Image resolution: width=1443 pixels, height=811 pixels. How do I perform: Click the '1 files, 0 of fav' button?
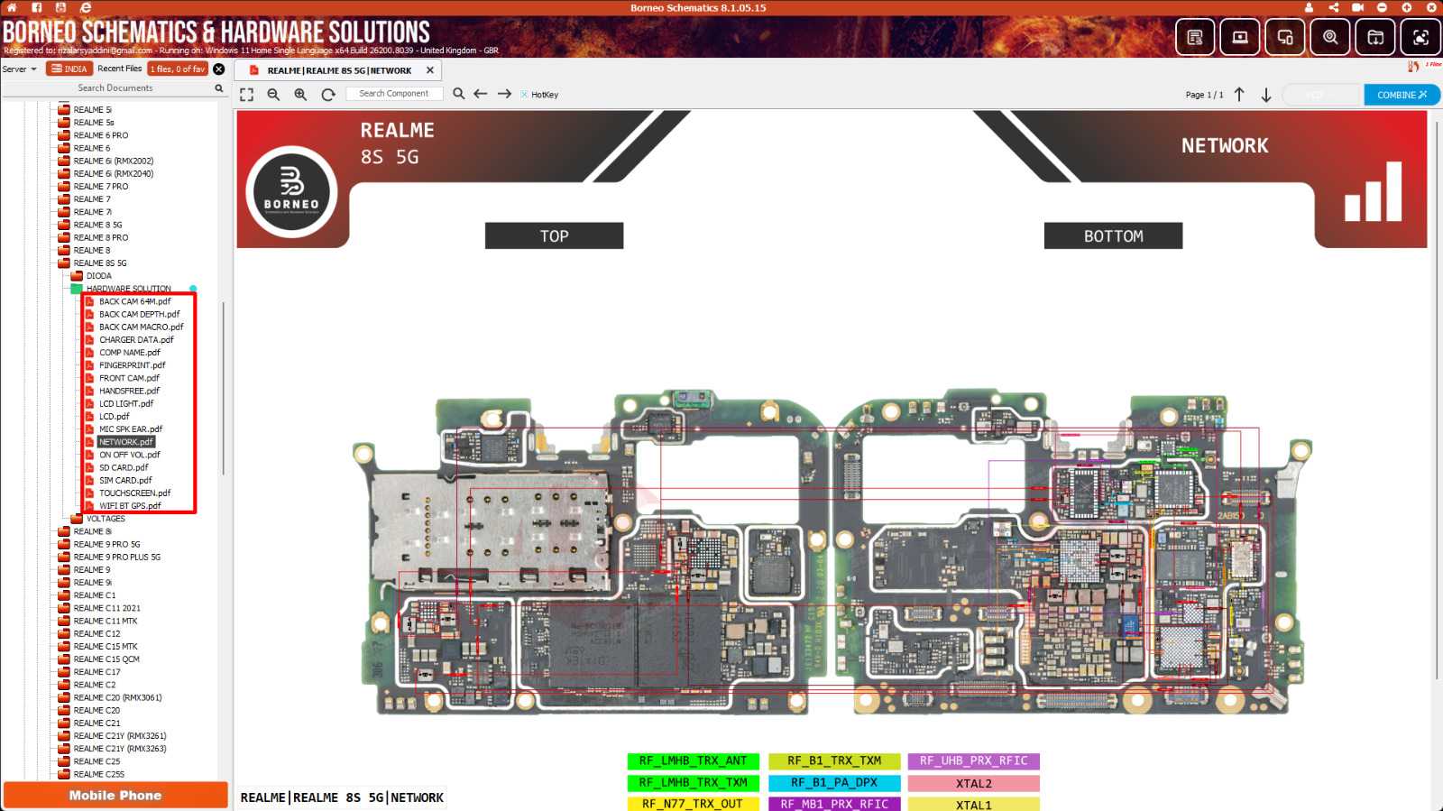pyautogui.click(x=178, y=69)
